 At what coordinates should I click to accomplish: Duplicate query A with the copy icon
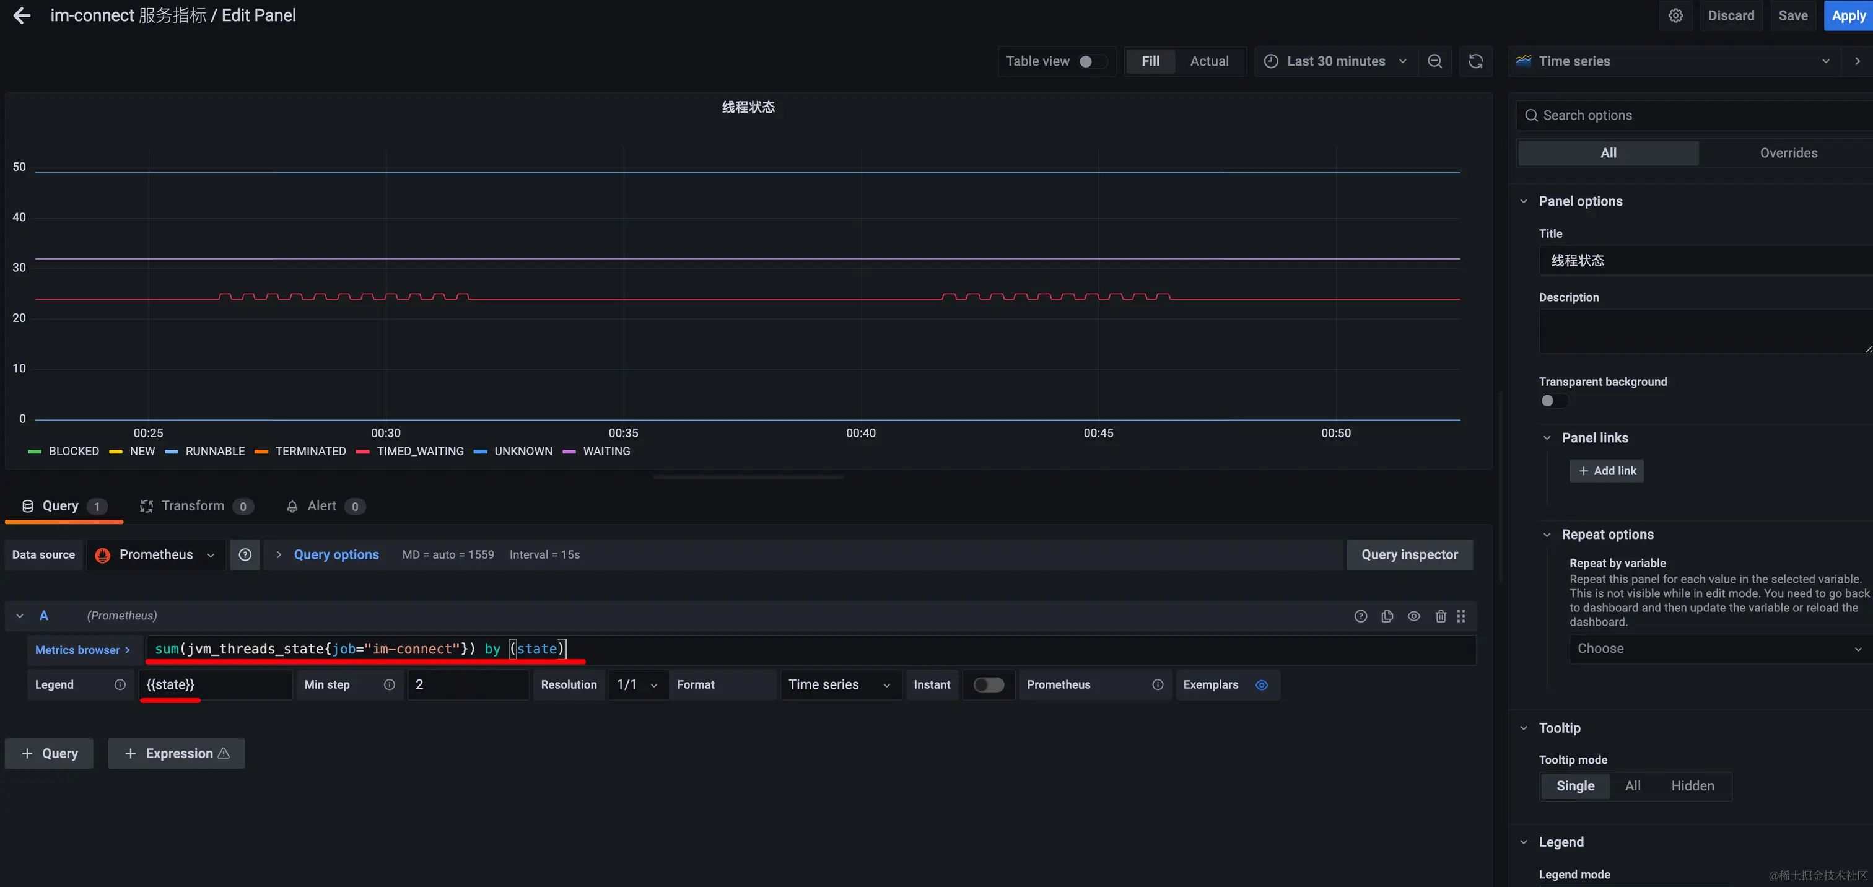point(1387,616)
